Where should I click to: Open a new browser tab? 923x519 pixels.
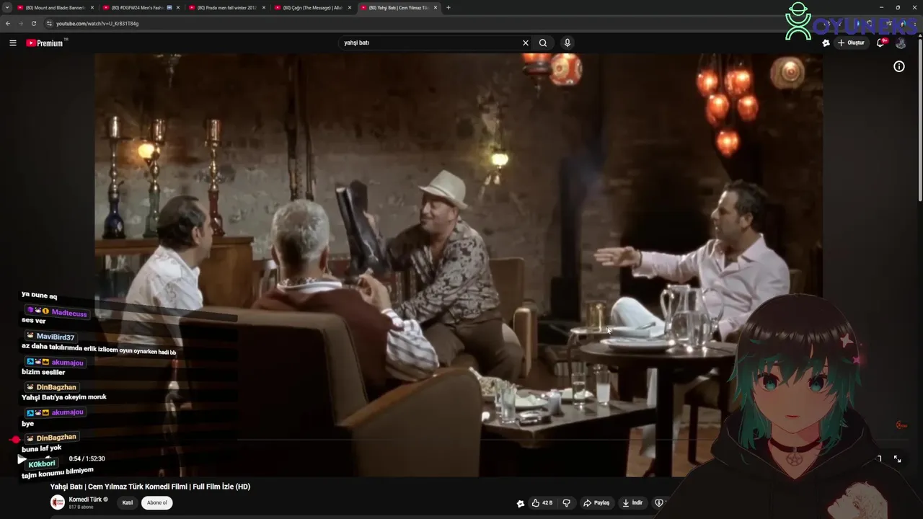point(448,7)
